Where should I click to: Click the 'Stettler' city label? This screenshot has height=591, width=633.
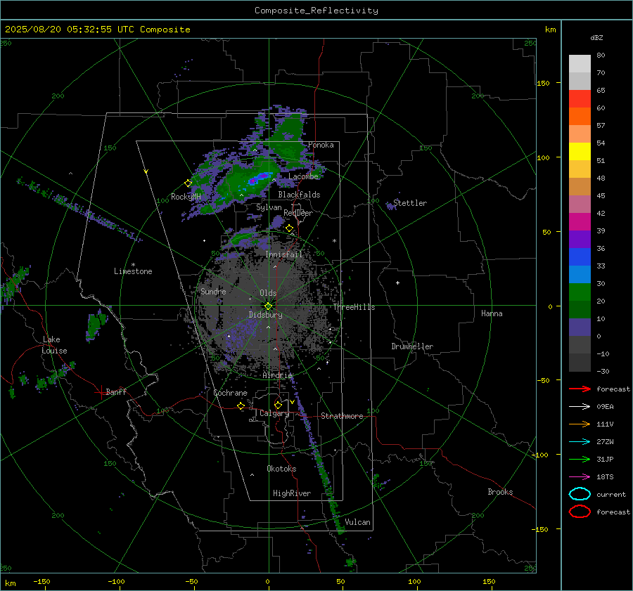[410, 203]
